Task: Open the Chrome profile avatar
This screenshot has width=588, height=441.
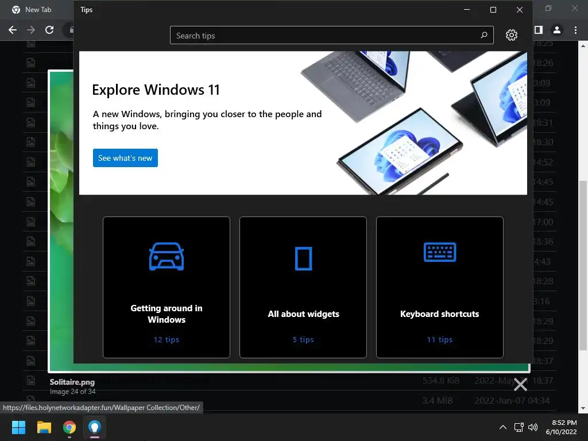Action: (x=557, y=30)
